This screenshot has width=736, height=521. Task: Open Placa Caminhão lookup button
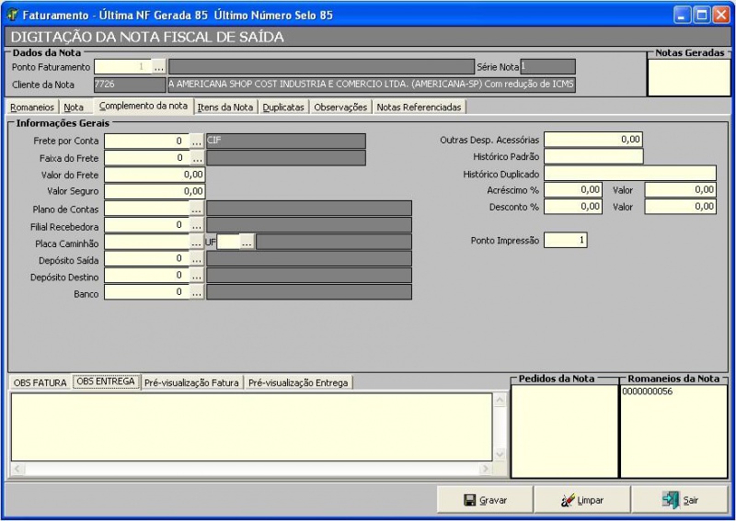click(x=197, y=243)
